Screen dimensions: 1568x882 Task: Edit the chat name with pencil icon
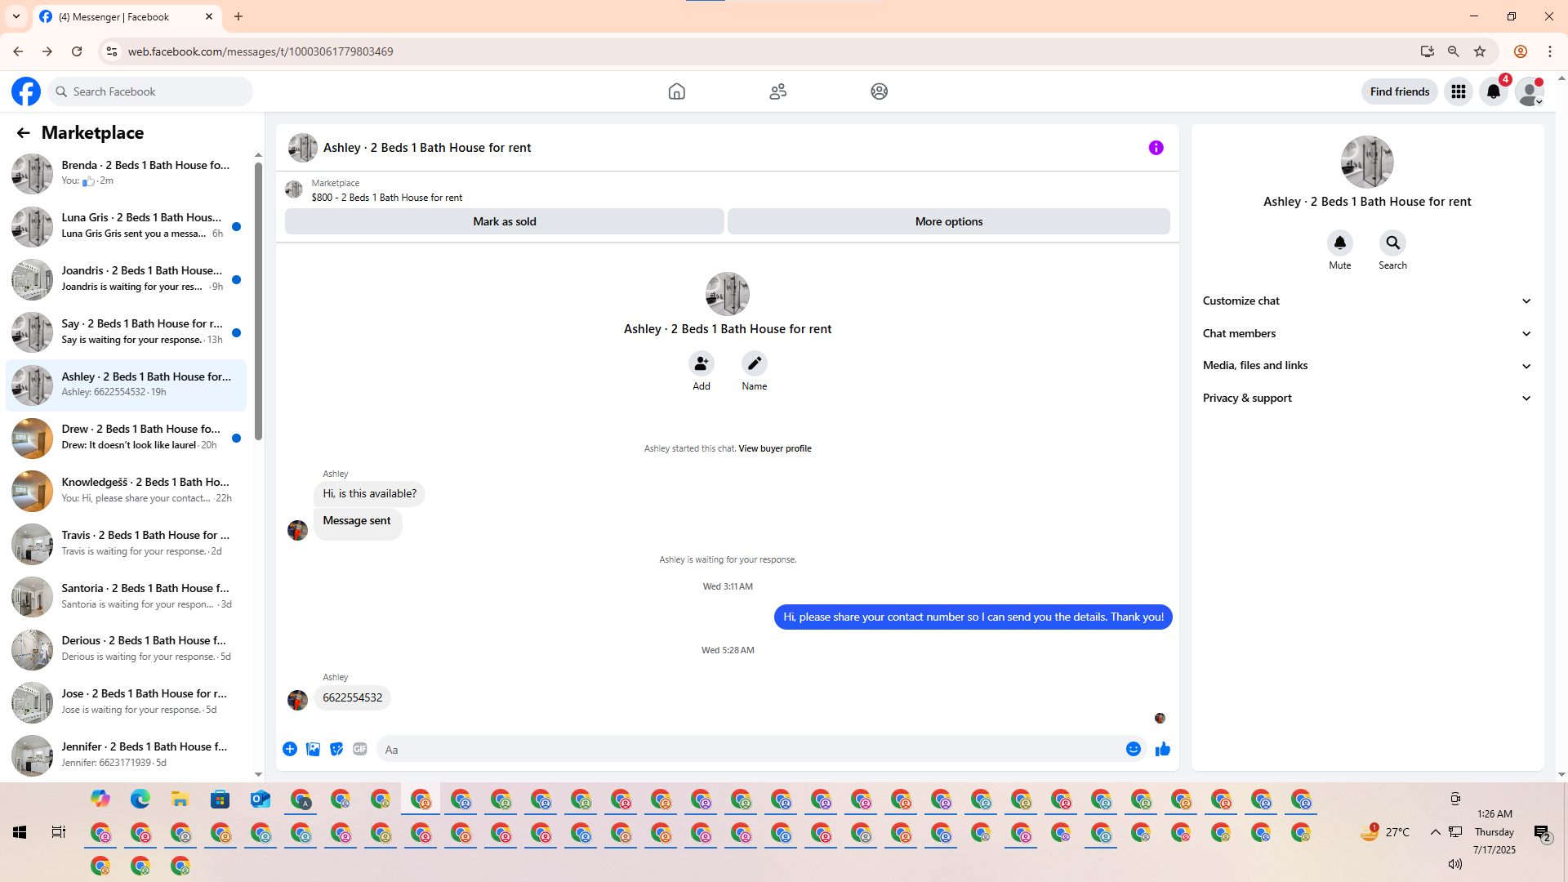(x=755, y=363)
